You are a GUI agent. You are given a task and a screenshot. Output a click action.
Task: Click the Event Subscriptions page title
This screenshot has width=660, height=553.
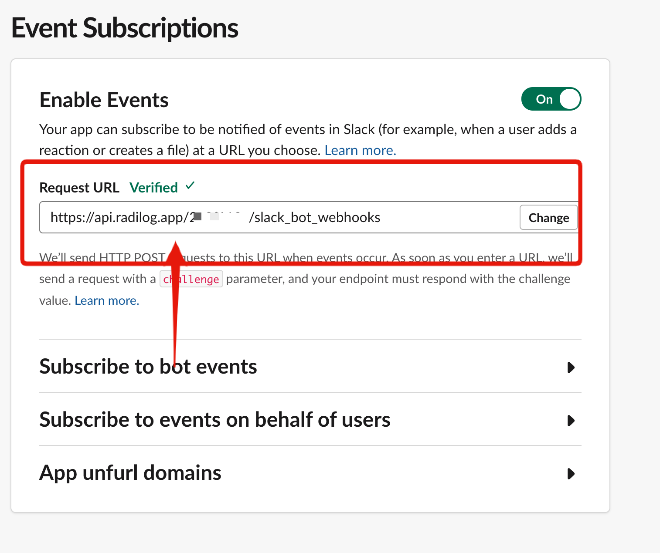pos(125,28)
